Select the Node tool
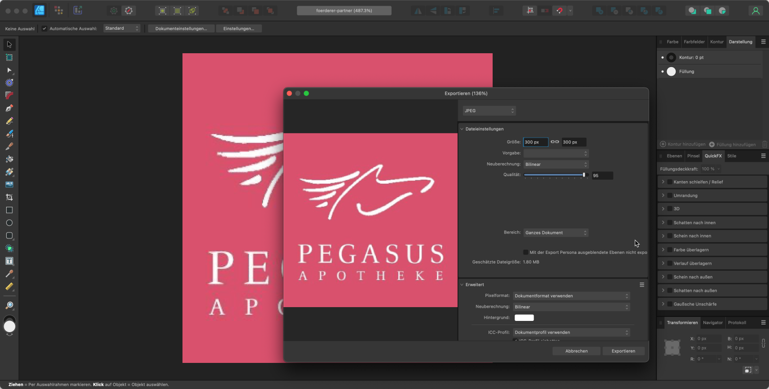Viewport: 769px width, 389px height. point(9,70)
